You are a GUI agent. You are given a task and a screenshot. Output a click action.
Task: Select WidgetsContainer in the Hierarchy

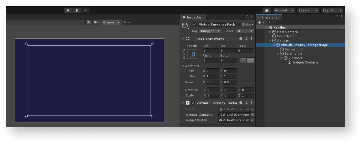pos(306,62)
